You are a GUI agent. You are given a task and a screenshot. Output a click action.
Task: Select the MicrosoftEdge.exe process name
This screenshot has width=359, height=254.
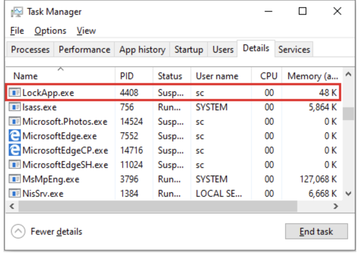[x=59, y=136]
